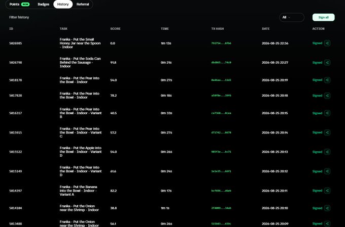Click Signed label in row 5018178
This screenshot has width=345, height=227.
point(317,80)
